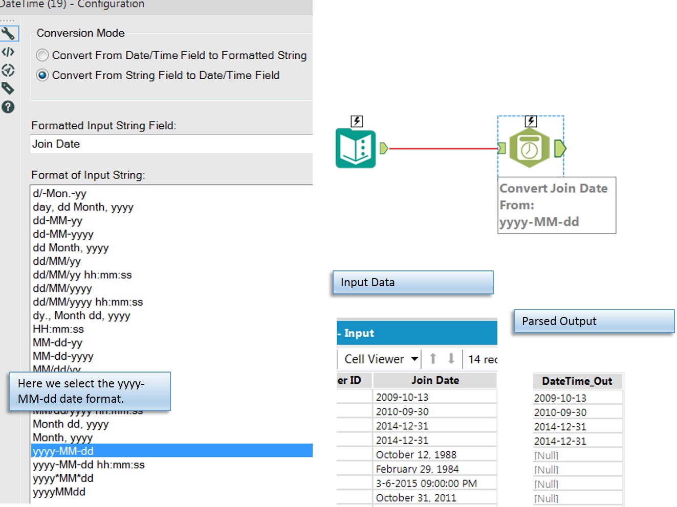Open the XML code view icon
Viewport: 677px width, 507px height.
pyautogui.click(x=8, y=52)
